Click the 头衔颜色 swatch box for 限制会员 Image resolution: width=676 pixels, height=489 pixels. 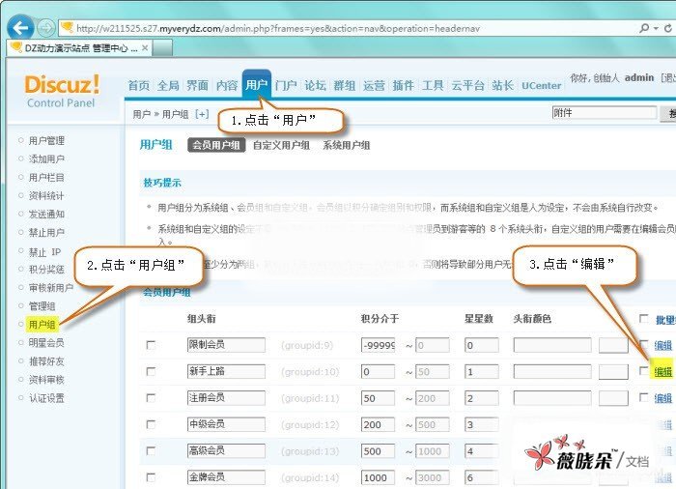coord(611,345)
